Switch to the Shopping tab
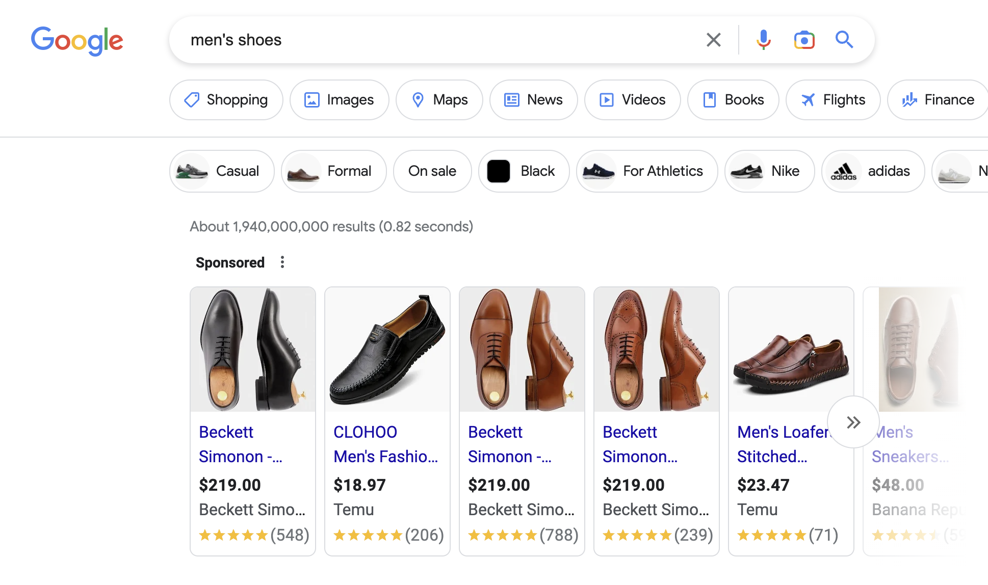 [226, 100]
